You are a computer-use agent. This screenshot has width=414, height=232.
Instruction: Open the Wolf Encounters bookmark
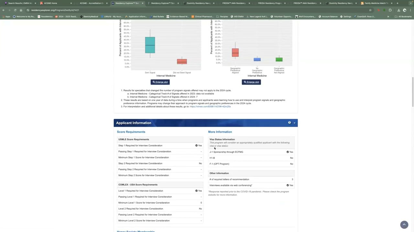(305, 16)
